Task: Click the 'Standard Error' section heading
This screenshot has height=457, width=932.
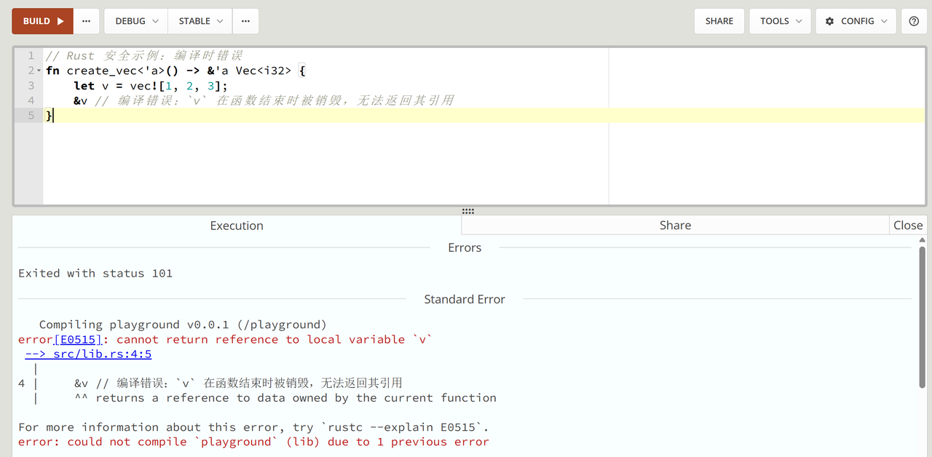Action: 465,299
